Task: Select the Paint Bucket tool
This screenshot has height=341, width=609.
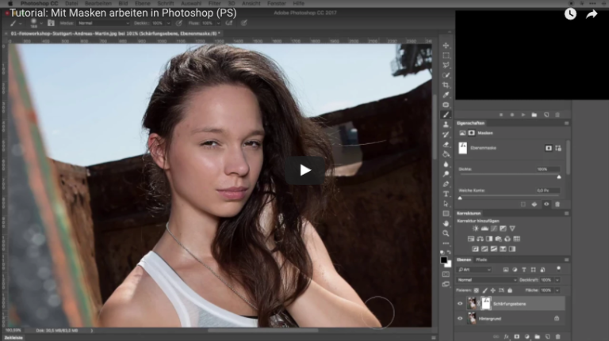Action: click(446, 154)
